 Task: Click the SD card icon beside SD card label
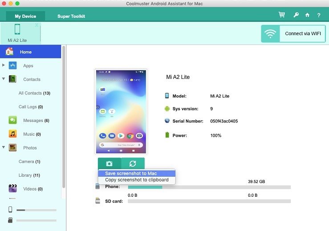pyautogui.click(x=98, y=201)
